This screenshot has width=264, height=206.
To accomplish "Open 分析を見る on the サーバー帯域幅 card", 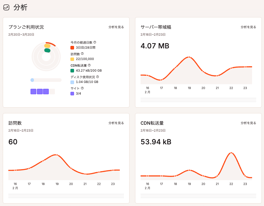I will 248,27.
